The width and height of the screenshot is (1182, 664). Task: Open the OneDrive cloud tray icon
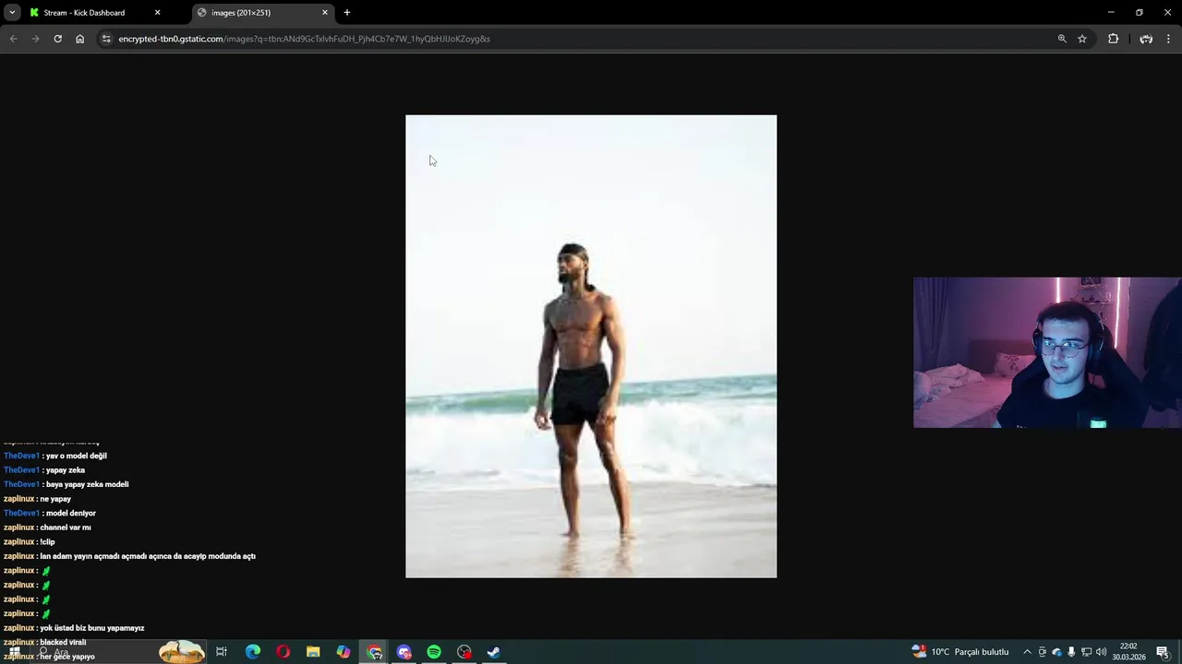point(1057,652)
